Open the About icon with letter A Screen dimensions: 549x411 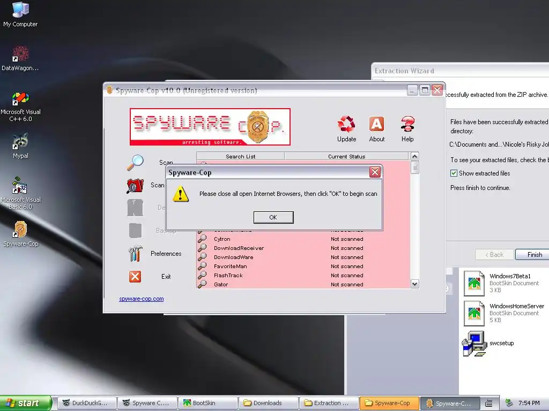coord(377,124)
